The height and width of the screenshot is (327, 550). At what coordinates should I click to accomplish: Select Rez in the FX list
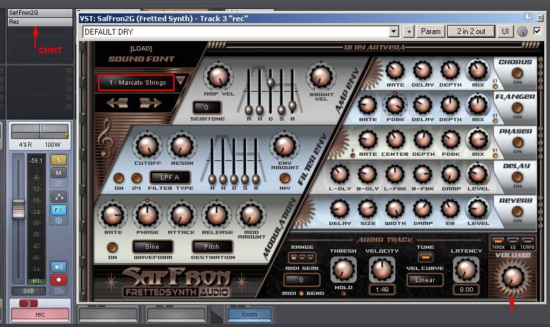click(40, 22)
